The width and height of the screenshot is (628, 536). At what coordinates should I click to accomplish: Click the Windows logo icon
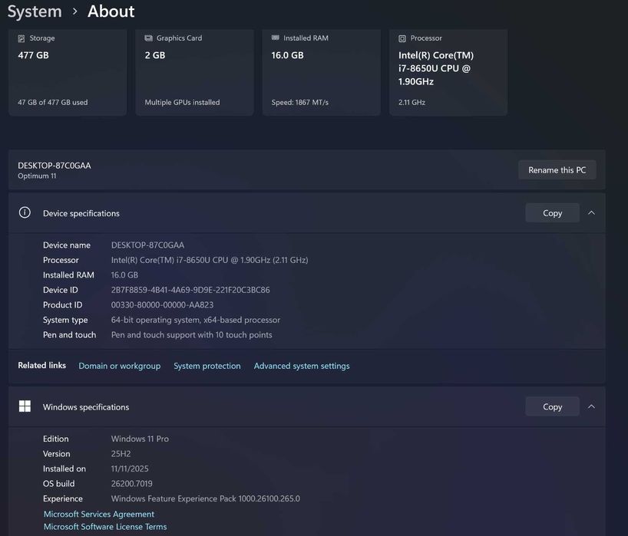pos(25,406)
